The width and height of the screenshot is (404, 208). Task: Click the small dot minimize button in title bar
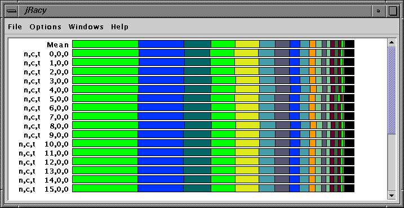point(379,11)
